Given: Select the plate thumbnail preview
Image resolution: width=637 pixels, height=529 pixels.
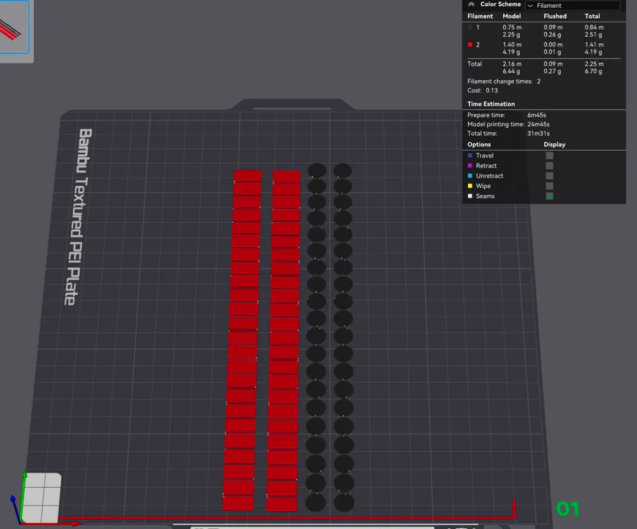Looking at the screenshot, I should click(x=14, y=26).
